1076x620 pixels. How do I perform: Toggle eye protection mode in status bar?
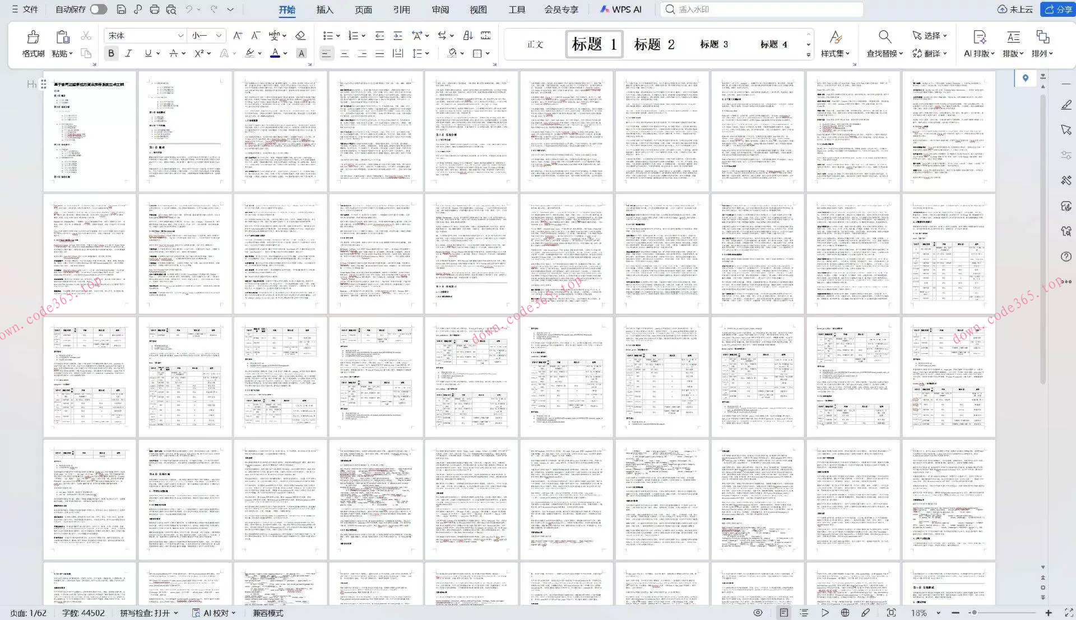pyautogui.click(x=758, y=613)
